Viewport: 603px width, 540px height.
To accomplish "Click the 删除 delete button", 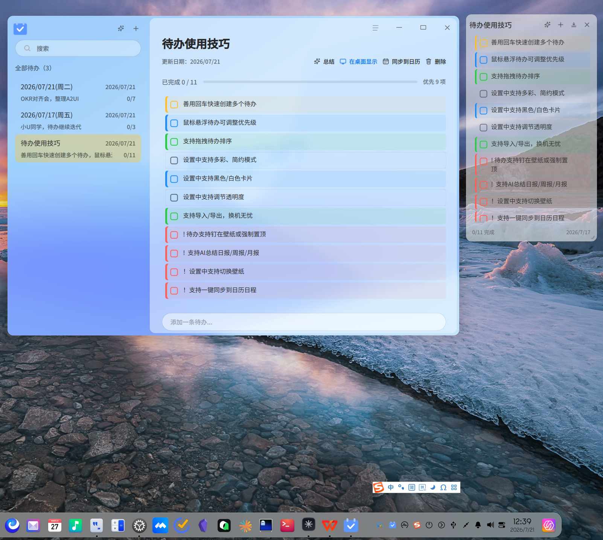I will [x=436, y=62].
